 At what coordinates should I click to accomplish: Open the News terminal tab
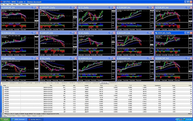click(x=19, y=116)
